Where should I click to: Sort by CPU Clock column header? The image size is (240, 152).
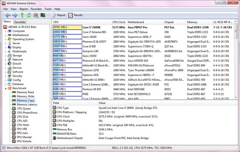click(119, 22)
